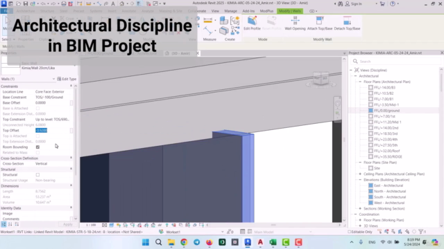The image size is (444, 249).
Task: Click the worksets icon in status bar
Action: 161,232
